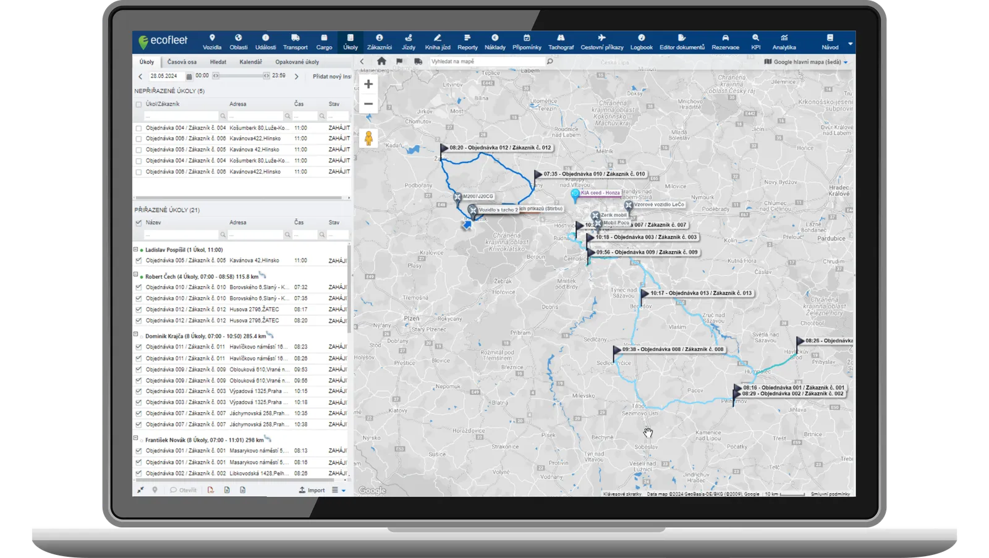Screen dimensions: 989x558
Task: Switch to the Časová osa tab
Action: click(182, 62)
